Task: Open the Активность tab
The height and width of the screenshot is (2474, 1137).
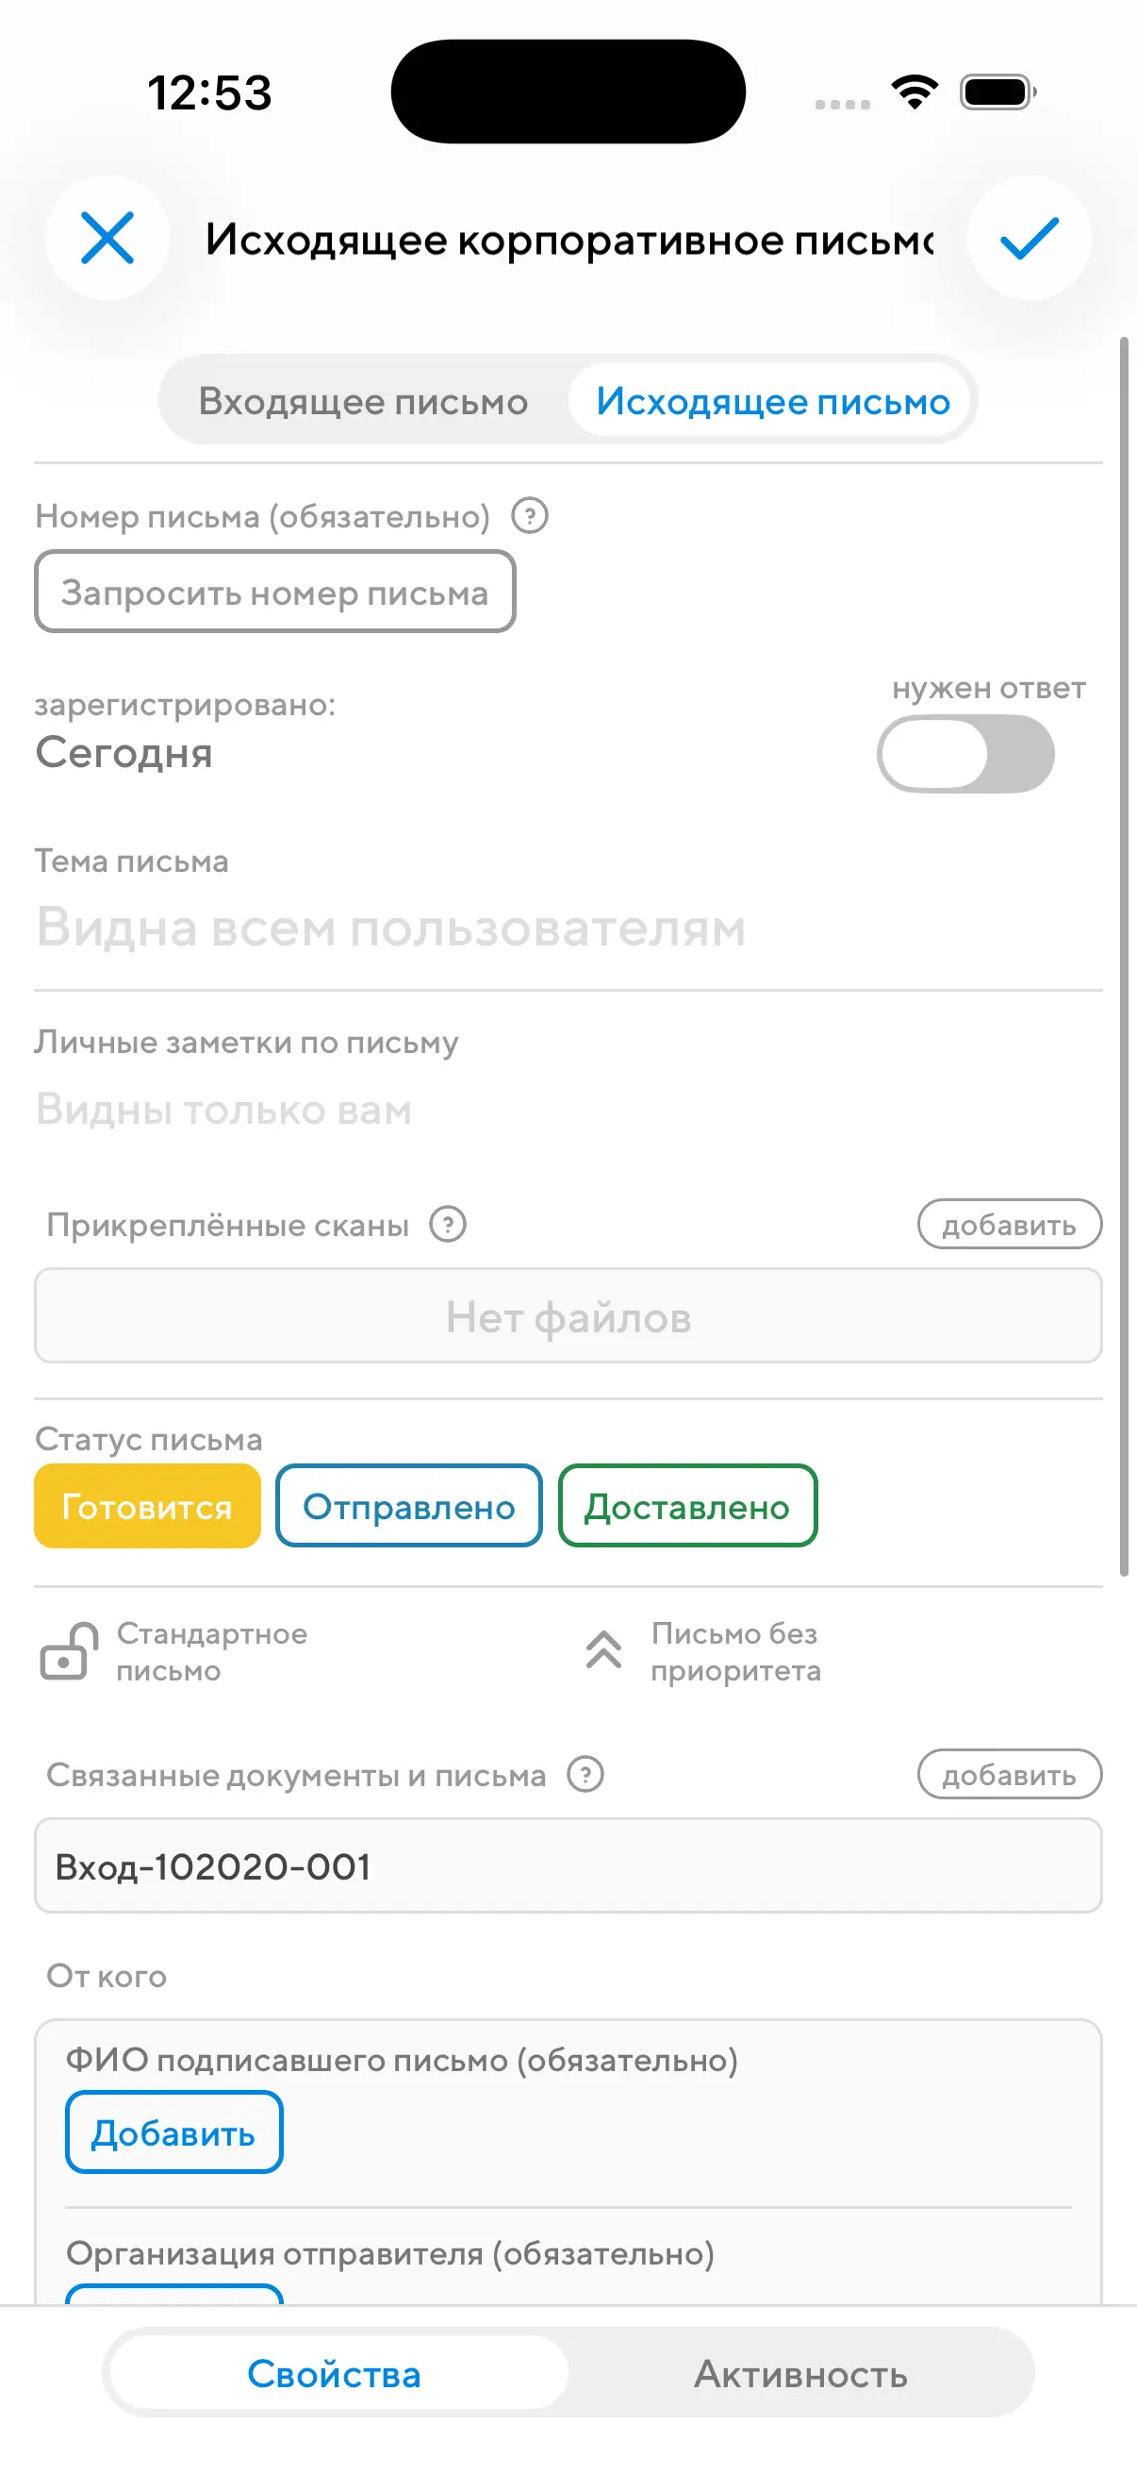Action: (x=800, y=2374)
